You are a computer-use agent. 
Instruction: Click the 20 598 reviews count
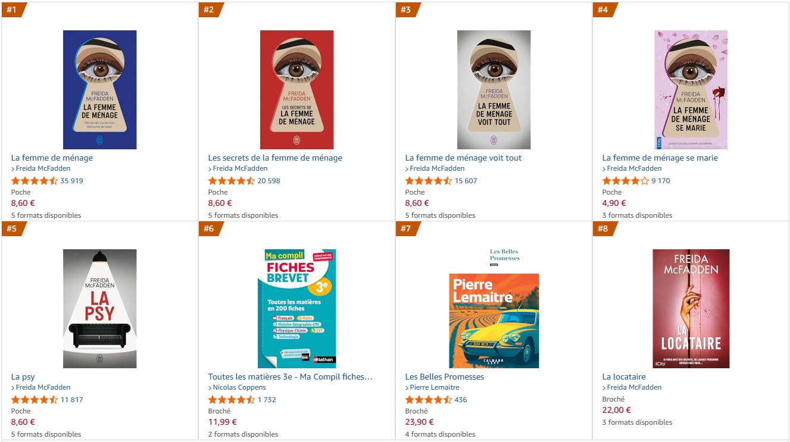pyautogui.click(x=268, y=181)
